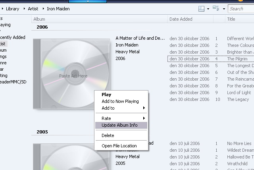Select Iron Maiden breadcrumb item
Image resolution: width=254 pixels, height=170 pixels.
[x=58, y=9]
